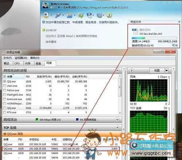182x160 pixels.
Task: Select TCP row with local port 53662
Action: click(x=61, y=144)
